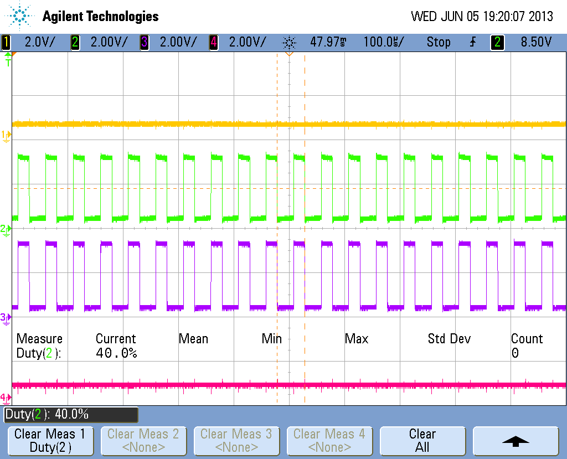
Task: Select the channel 1 settings icon
Action: (6, 42)
